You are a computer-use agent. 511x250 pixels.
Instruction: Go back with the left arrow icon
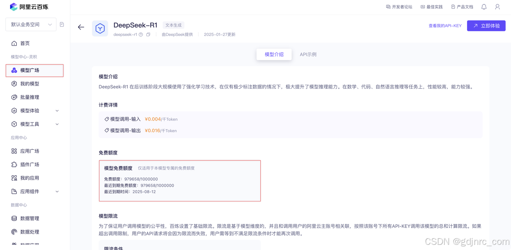pos(81,27)
